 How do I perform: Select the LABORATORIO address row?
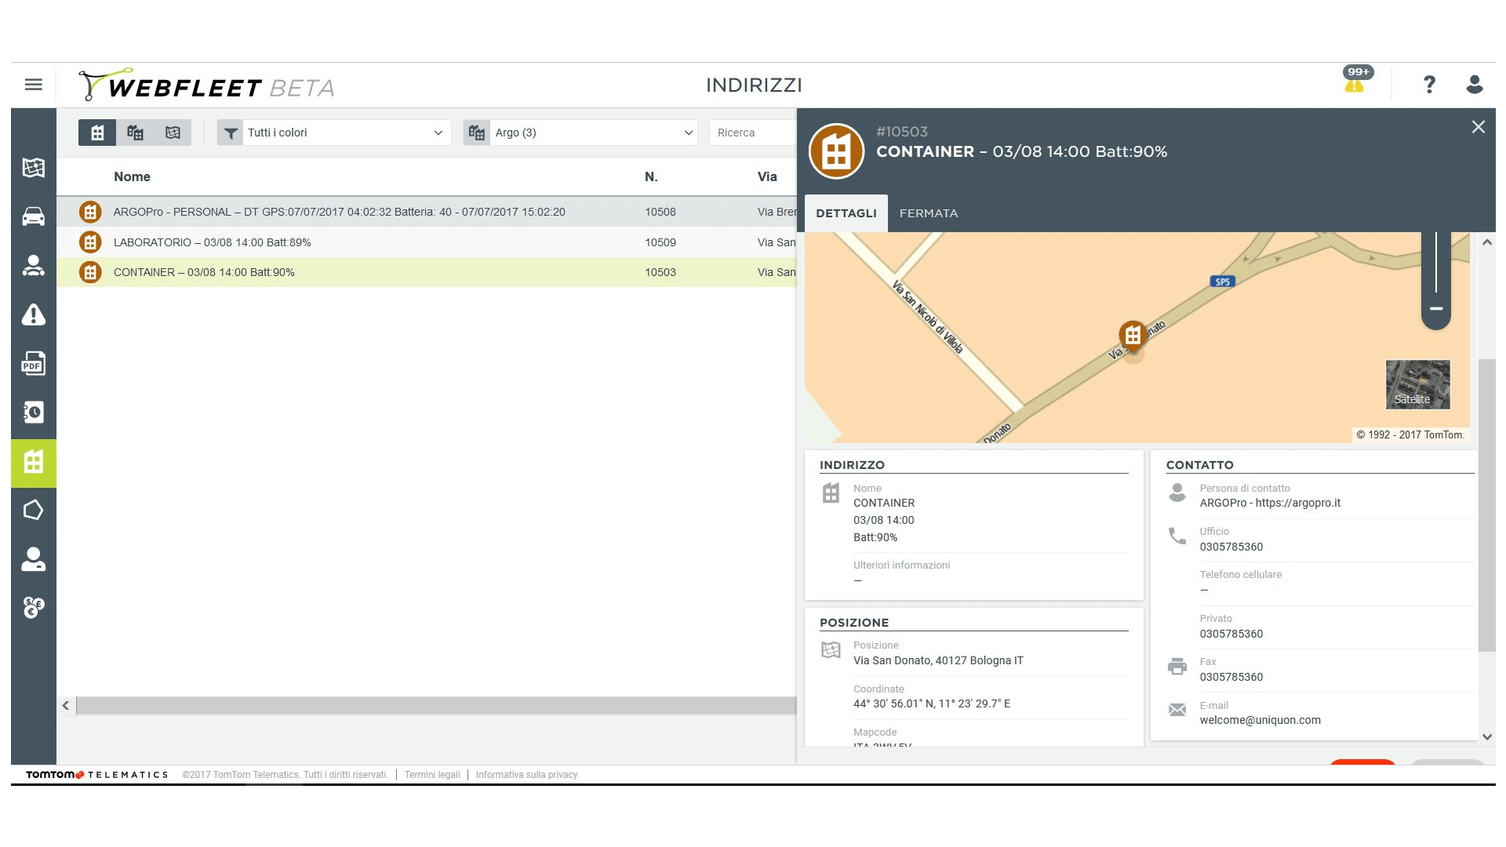tap(213, 242)
